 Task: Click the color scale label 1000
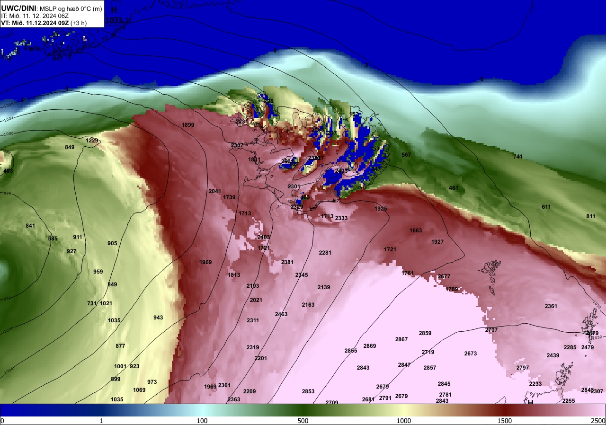pyautogui.click(x=403, y=421)
